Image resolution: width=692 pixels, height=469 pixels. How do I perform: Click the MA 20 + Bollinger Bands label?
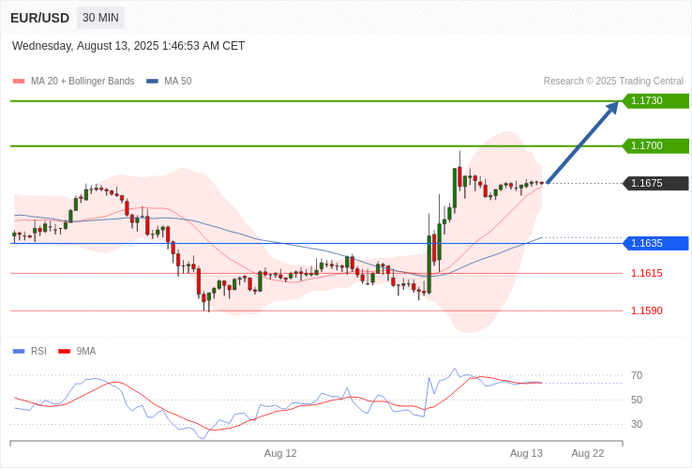(x=83, y=82)
